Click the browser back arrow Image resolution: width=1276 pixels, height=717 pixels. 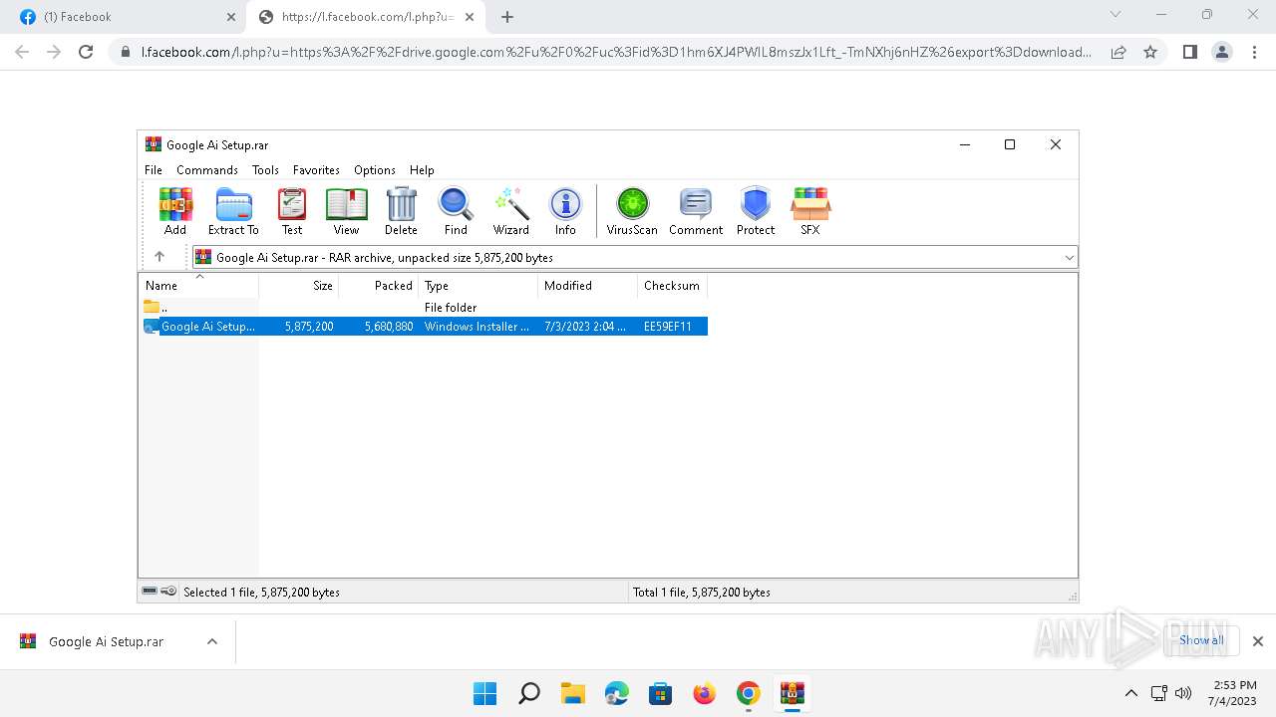point(22,52)
